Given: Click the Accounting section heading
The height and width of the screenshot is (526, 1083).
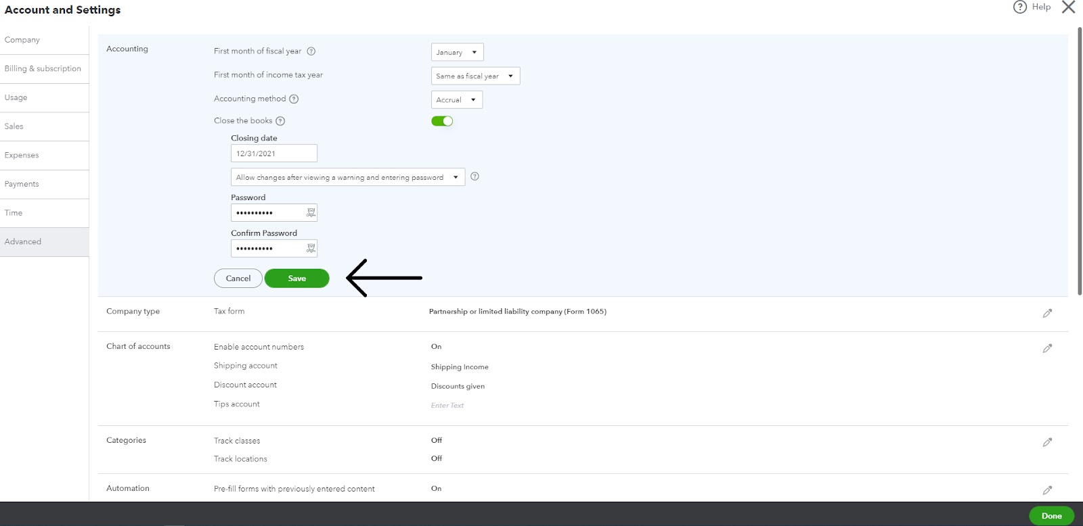Looking at the screenshot, I should click(127, 49).
